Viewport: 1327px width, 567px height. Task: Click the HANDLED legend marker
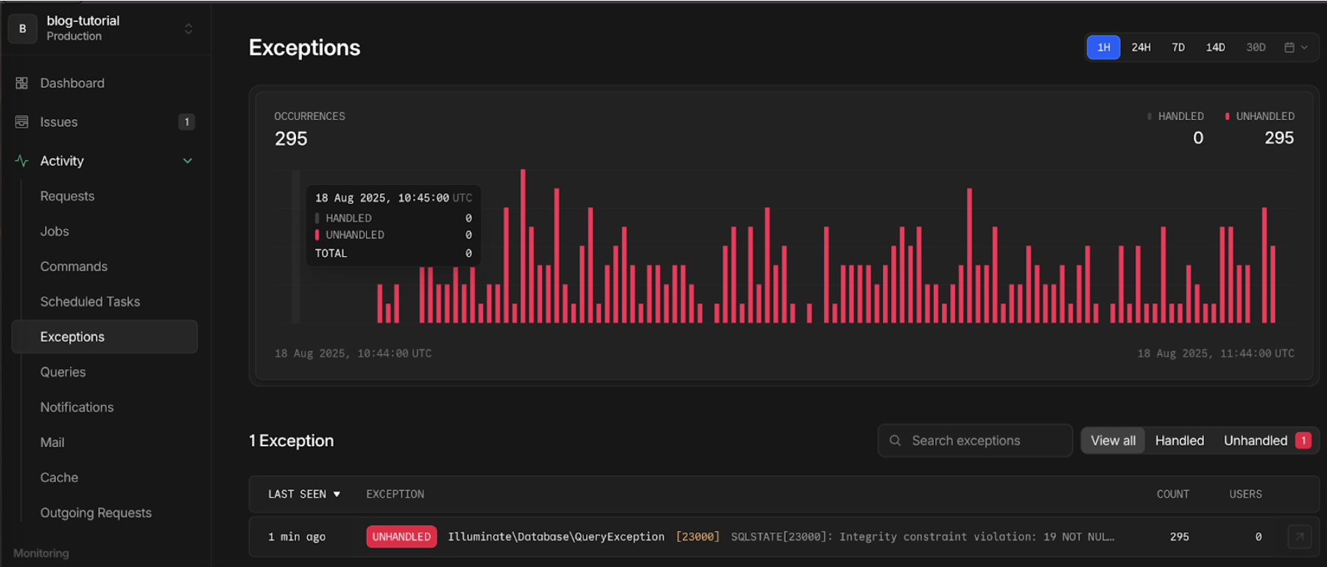[x=1150, y=116]
